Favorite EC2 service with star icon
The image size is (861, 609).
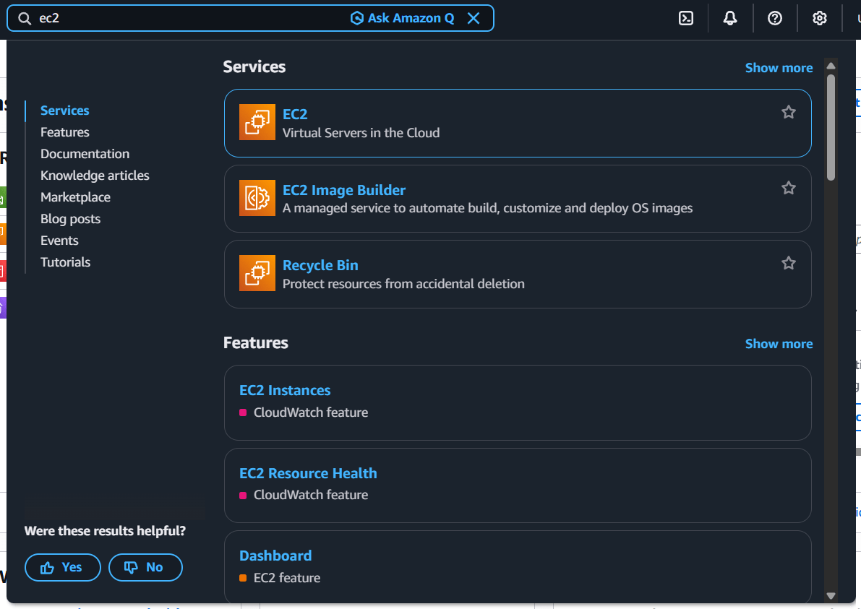pyautogui.click(x=789, y=112)
